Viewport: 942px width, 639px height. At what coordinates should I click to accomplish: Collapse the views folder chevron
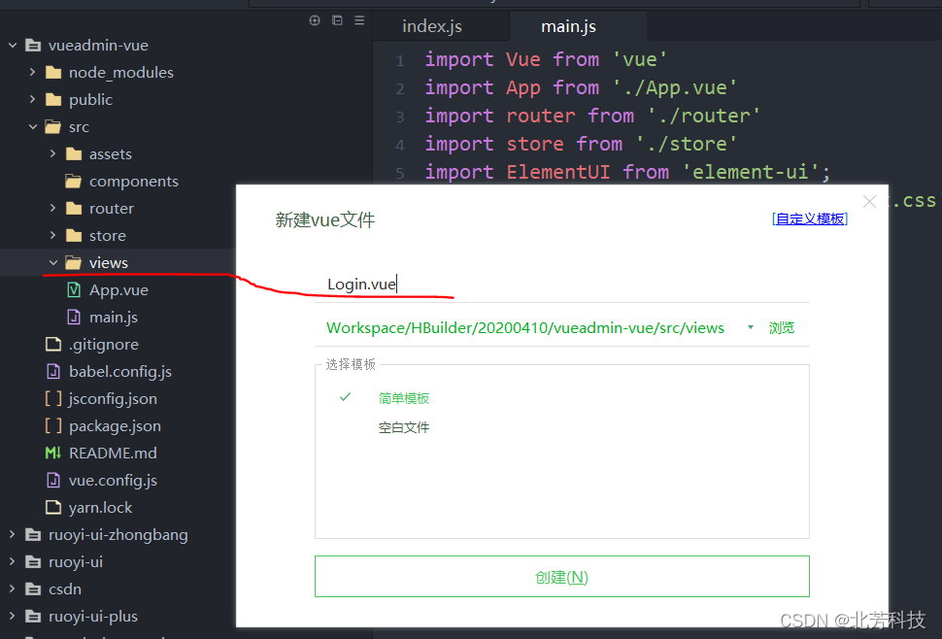[x=53, y=263]
